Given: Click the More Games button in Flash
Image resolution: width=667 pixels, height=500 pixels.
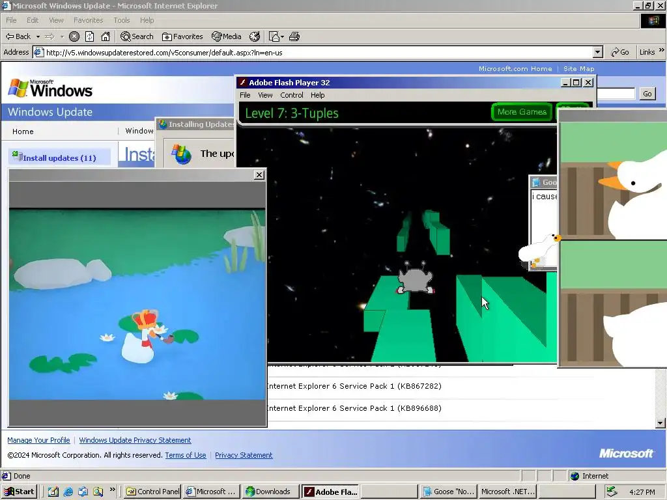Looking at the screenshot, I should point(522,112).
